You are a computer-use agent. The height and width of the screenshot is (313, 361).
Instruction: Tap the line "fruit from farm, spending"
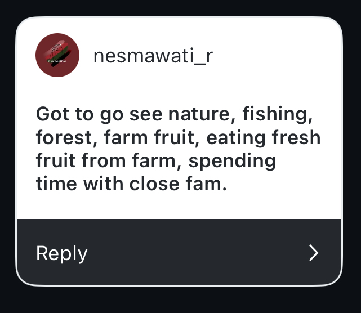point(155,160)
